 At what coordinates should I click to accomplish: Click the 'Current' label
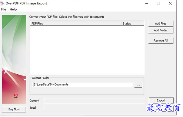pos(34,101)
